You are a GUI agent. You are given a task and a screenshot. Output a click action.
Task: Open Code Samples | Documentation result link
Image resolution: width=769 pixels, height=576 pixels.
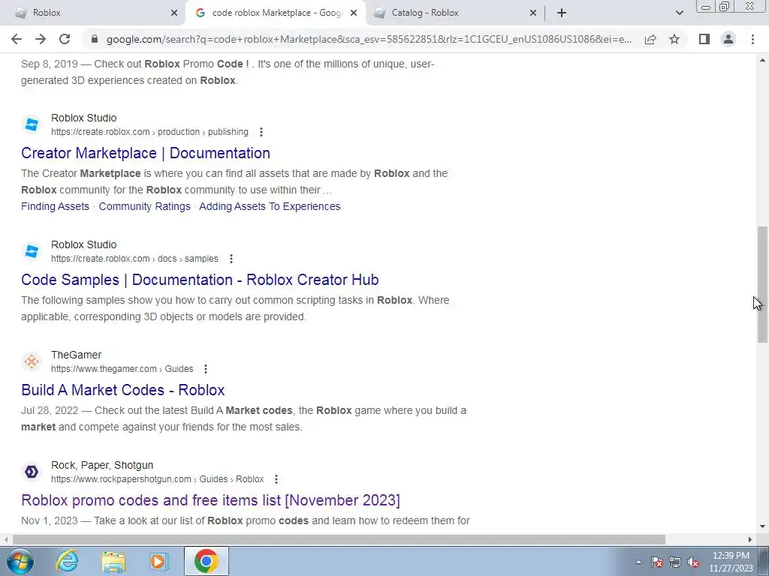200,280
